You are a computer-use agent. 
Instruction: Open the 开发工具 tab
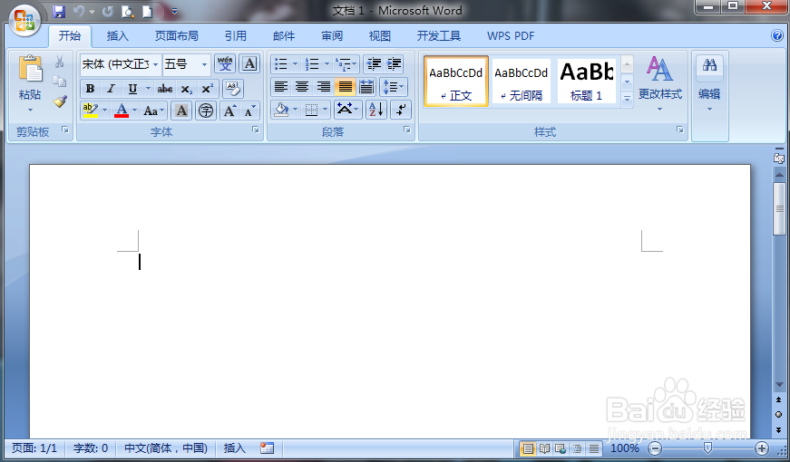coord(439,35)
